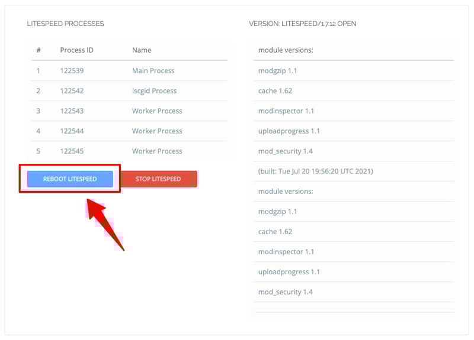Select the build date line from Jul 20

point(315,171)
